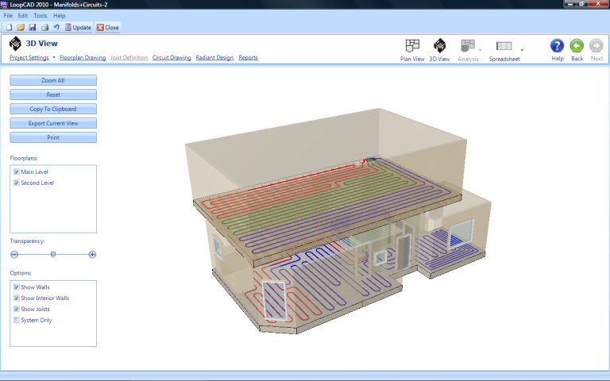This screenshot has width=610, height=381.
Task: Open the Edit menu
Action: tap(23, 16)
